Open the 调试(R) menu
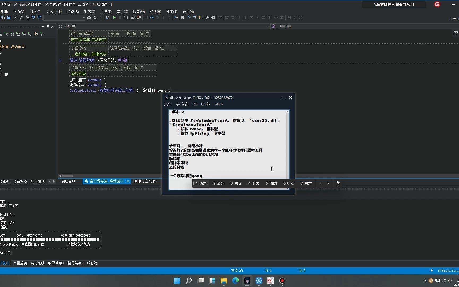This screenshot has width=459, height=287. click(73, 11)
